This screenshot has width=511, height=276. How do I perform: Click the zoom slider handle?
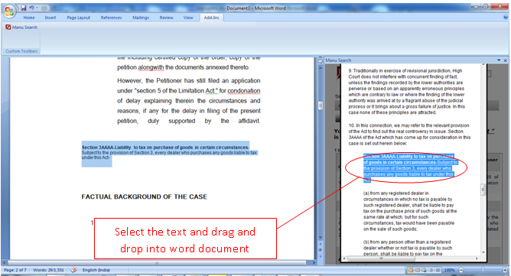[483, 270]
